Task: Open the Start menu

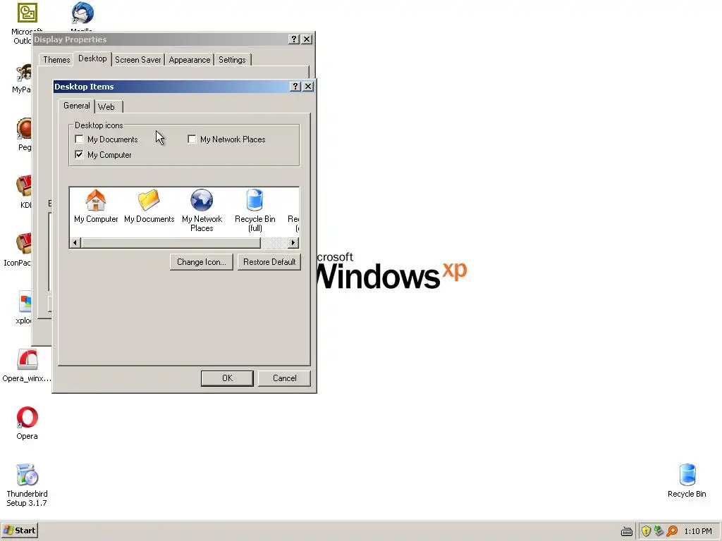Action: (x=19, y=530)
